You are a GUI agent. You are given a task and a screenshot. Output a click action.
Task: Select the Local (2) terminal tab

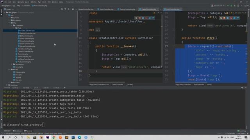coord(15,87)
